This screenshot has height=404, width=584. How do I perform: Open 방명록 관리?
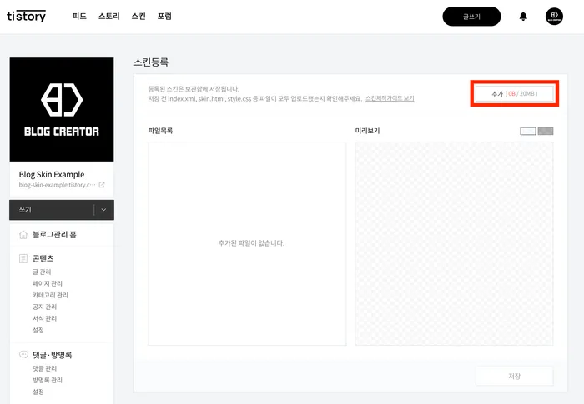point(48,380)
